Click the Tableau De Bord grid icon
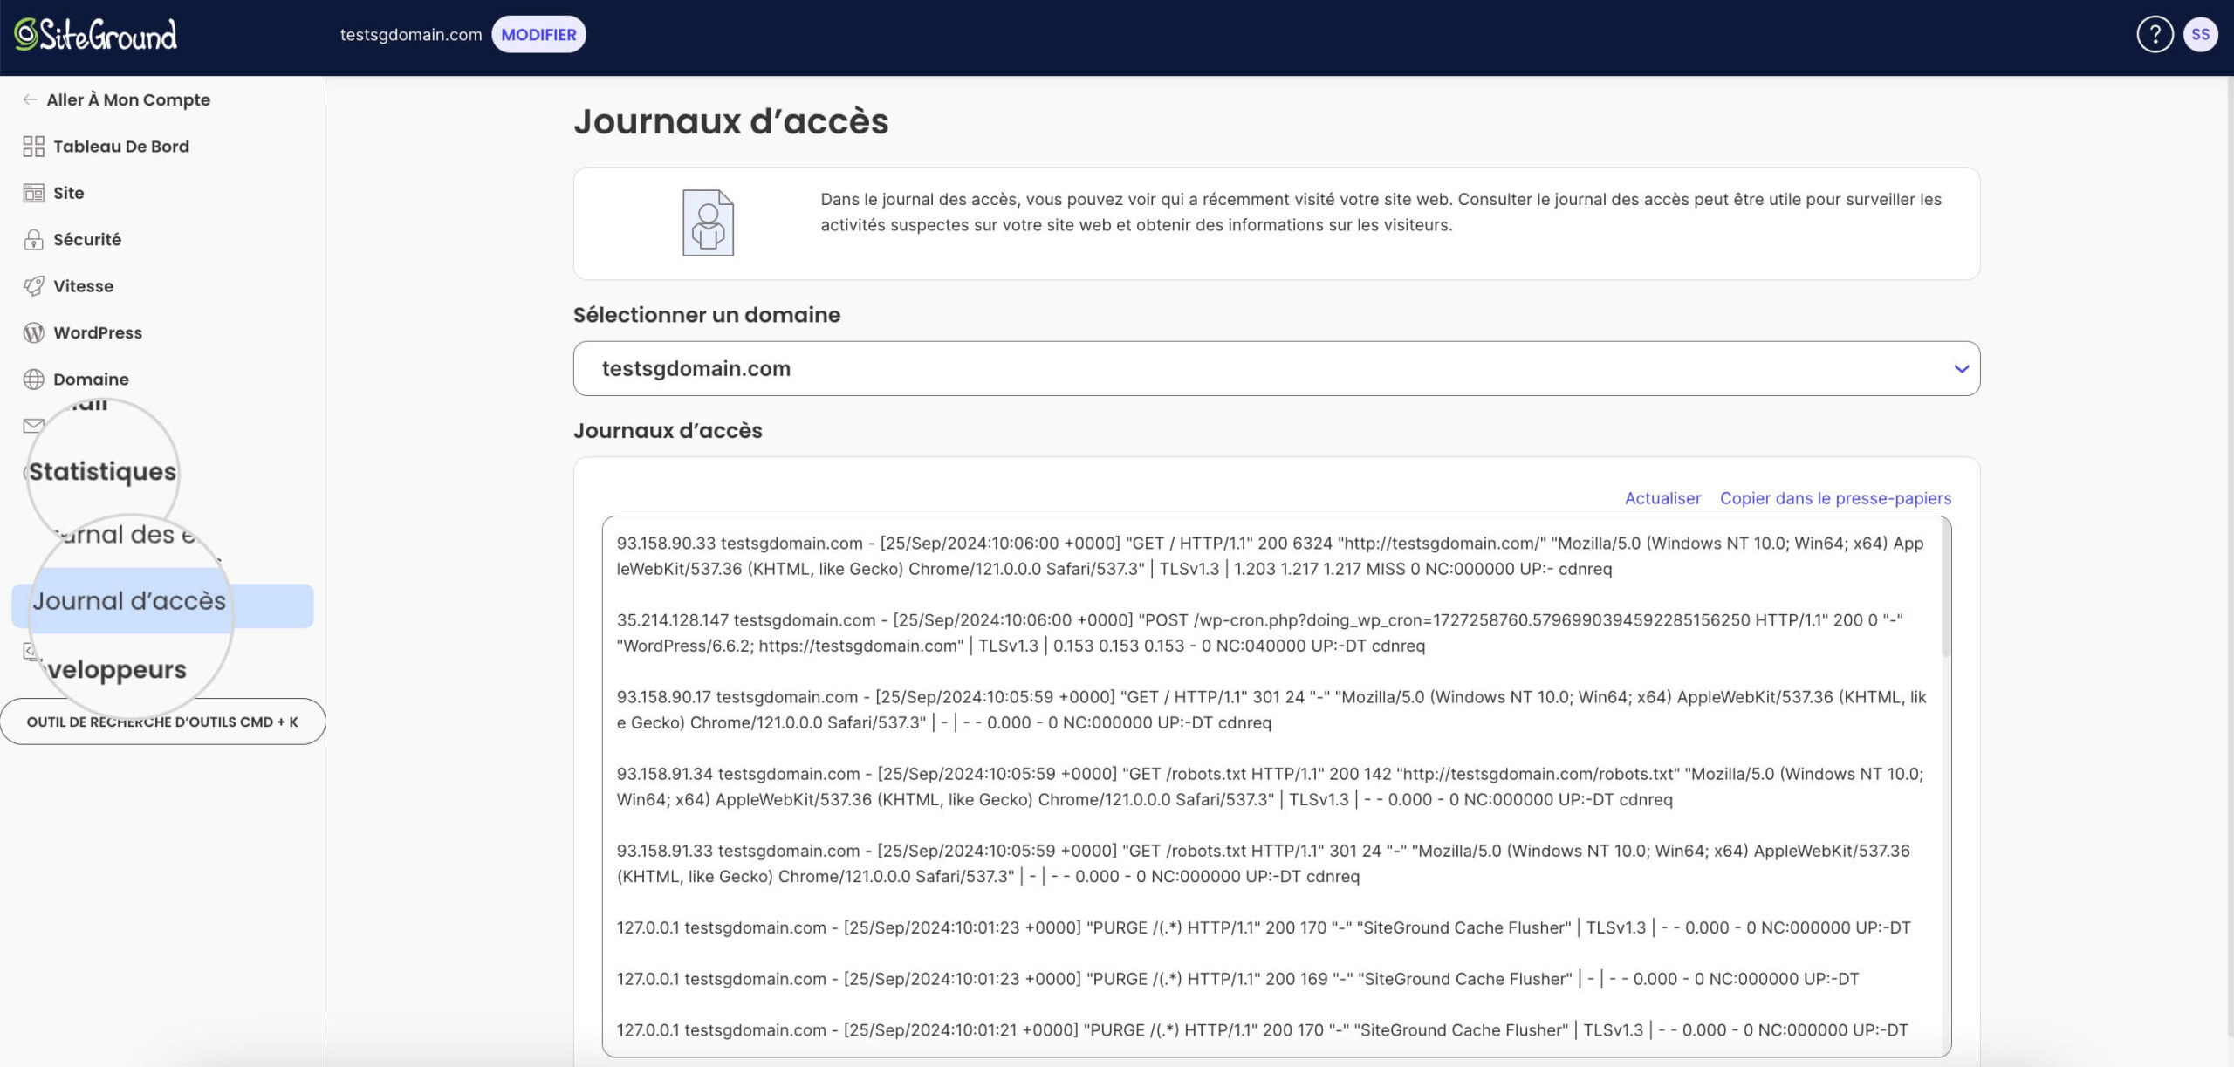The width and height of the screenshot is (2234, 1067). click(x=33, y=147)
